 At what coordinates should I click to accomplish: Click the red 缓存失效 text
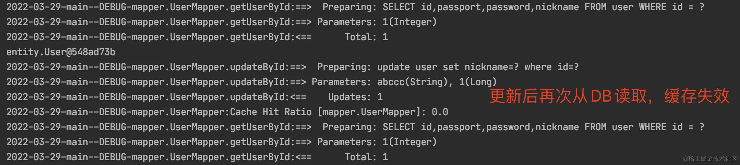[696, 96]
